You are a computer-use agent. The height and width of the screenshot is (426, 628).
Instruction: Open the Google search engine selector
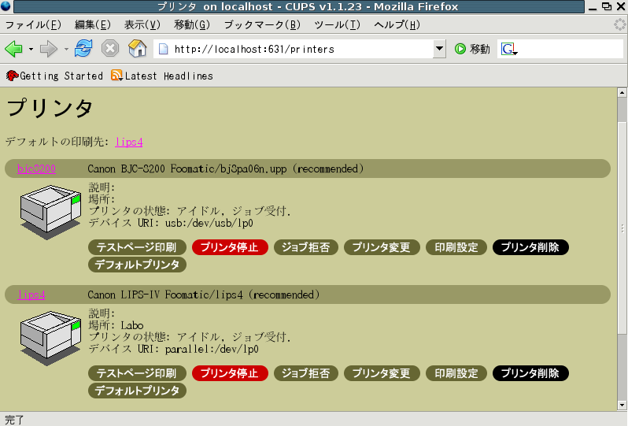tap(509, 49)
